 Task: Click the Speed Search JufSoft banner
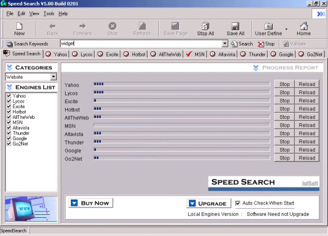(x=264, y=183)
